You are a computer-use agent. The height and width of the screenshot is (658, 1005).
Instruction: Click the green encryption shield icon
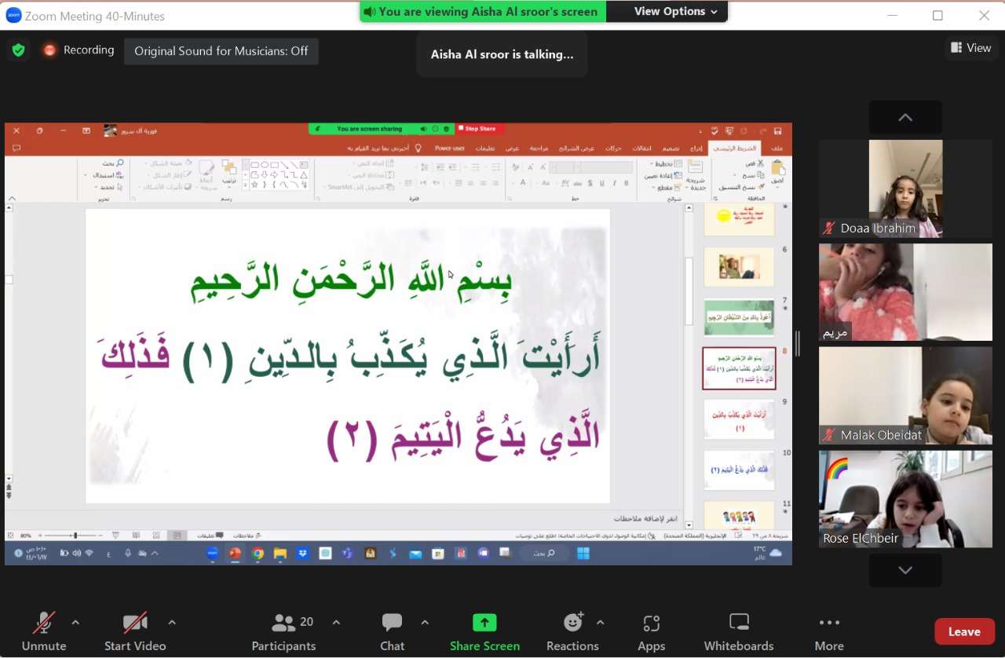click(18, 50)
